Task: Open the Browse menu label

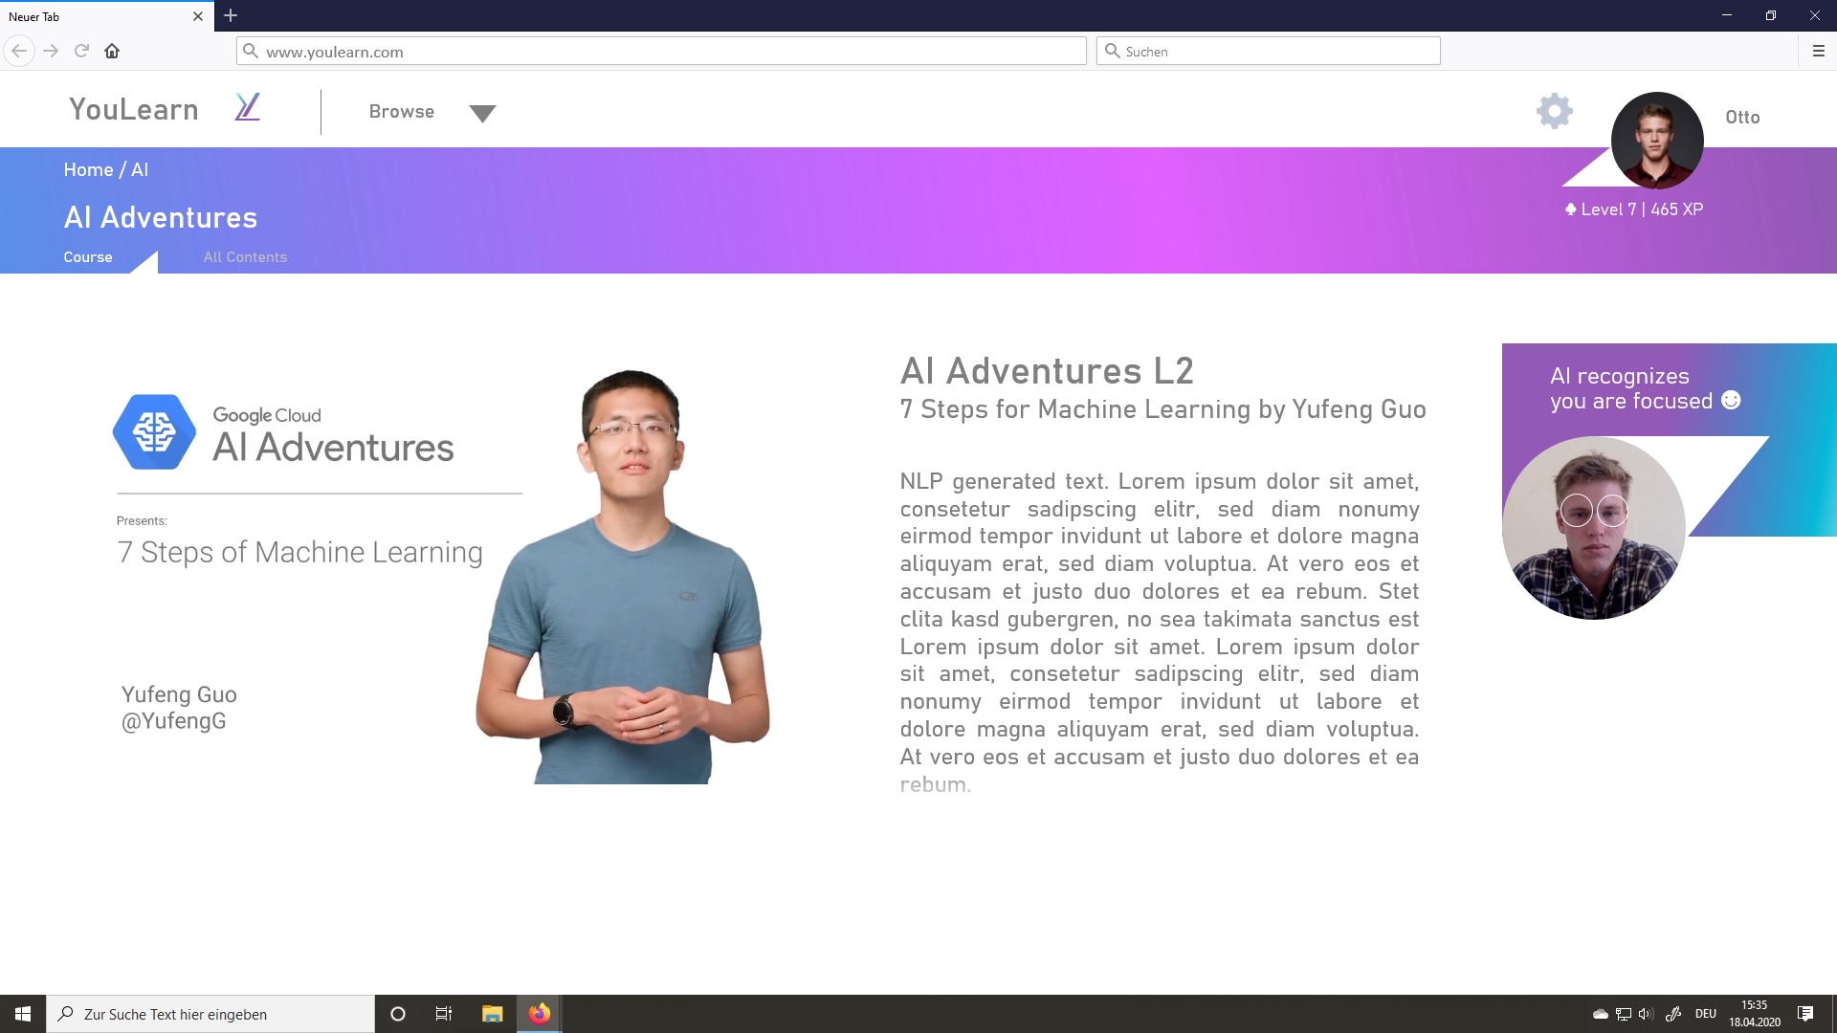Action: 401,112
